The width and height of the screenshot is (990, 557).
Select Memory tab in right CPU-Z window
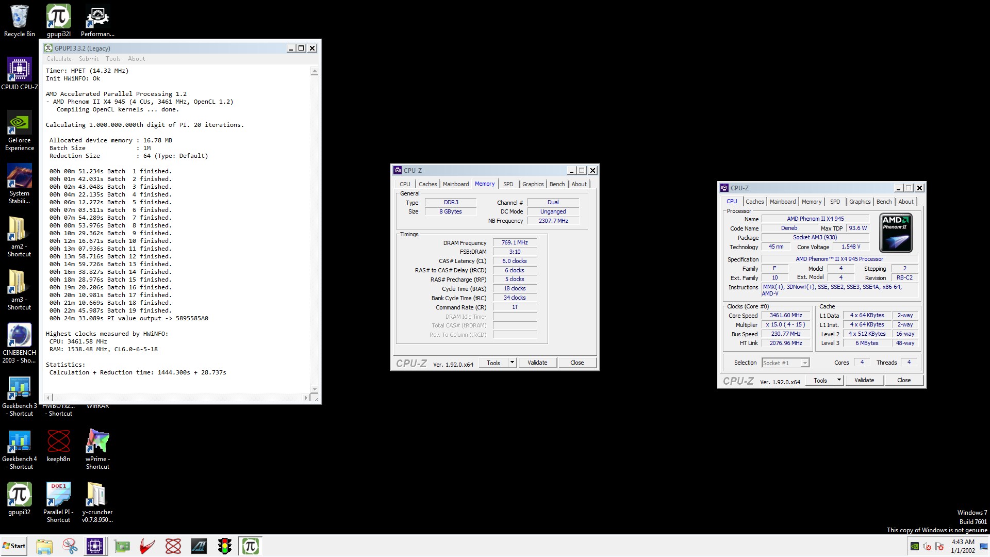811,202
